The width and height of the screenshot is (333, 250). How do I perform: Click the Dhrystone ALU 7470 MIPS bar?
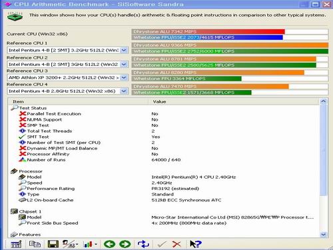point(210,86)
